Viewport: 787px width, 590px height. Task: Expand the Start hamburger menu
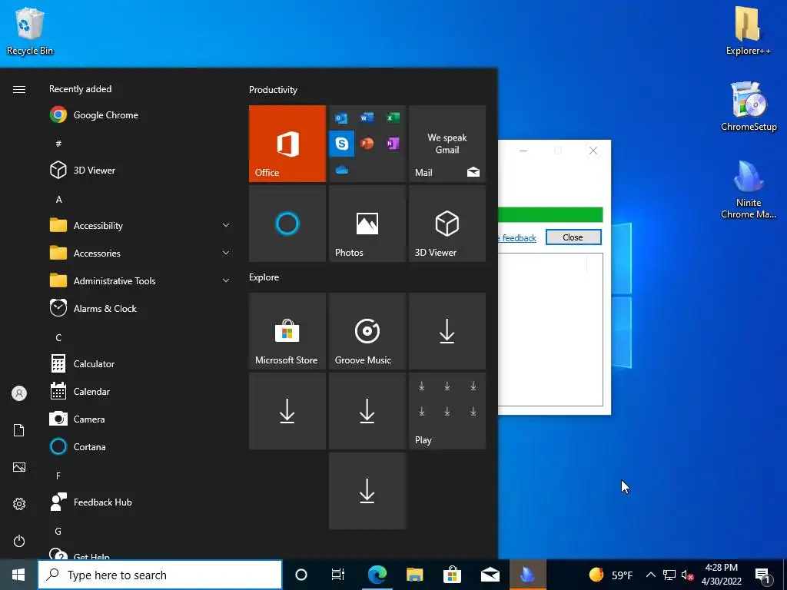19,89
